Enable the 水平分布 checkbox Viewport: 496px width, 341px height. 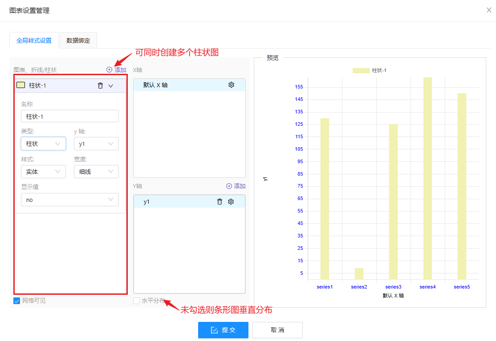[136, 301]
